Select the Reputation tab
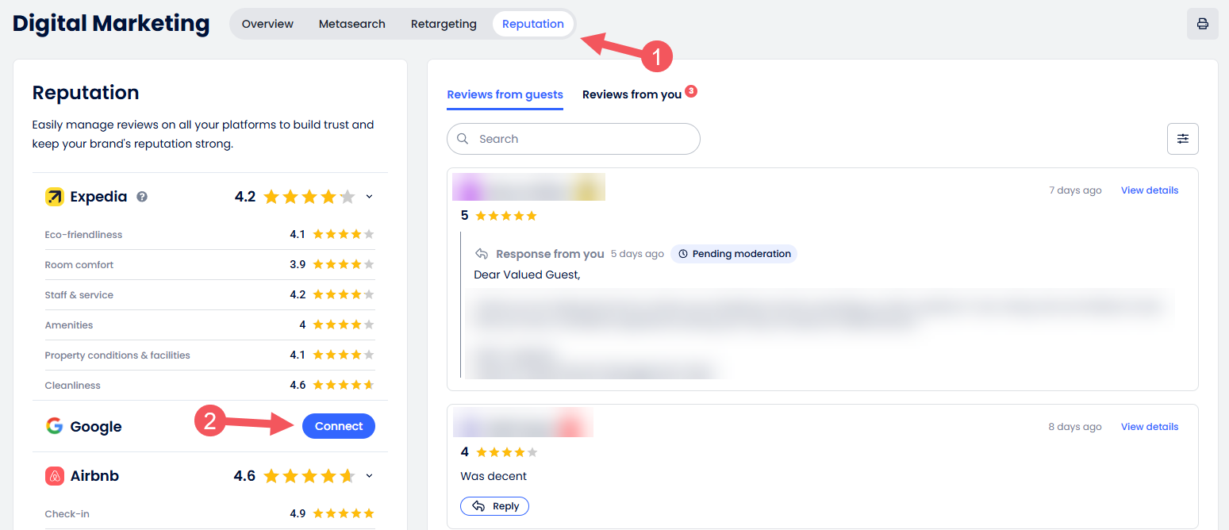1229x530 pixels. pos(532,24)
